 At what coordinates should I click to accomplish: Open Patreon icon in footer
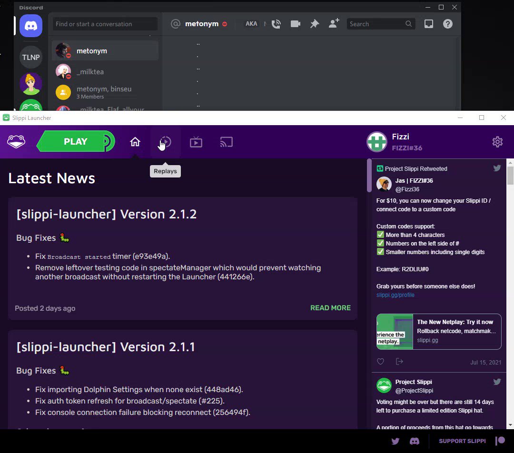[x=500, y=441]
